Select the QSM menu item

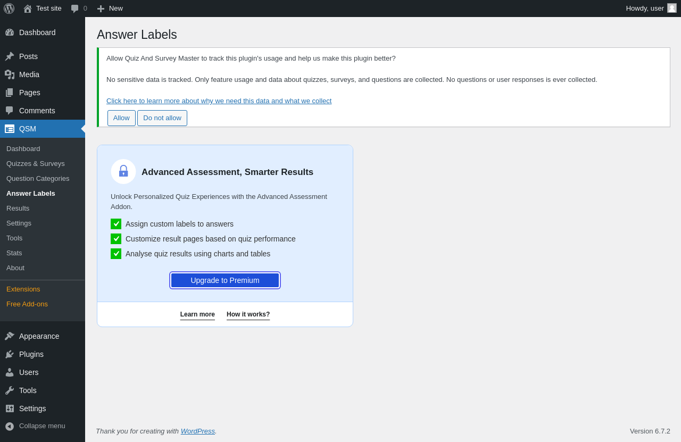[43, 129]
